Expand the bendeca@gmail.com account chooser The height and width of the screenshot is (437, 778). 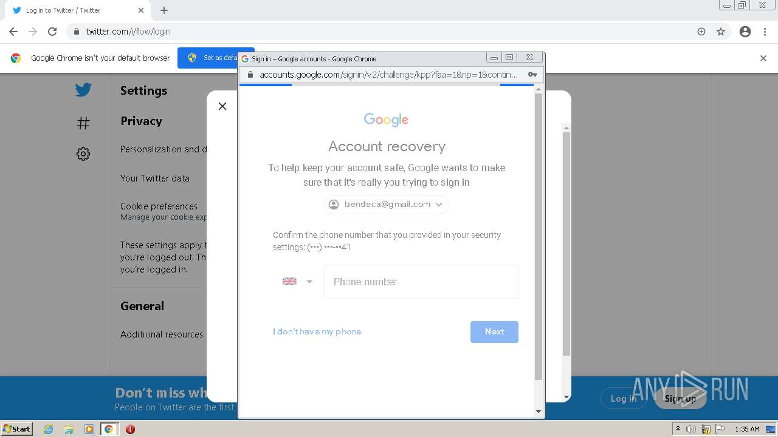[x=387, y=205]
